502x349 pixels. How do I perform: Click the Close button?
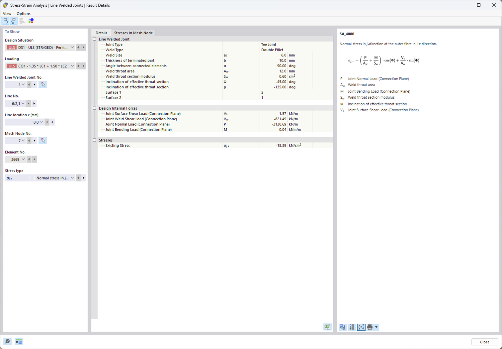click(x=485, y=342)
